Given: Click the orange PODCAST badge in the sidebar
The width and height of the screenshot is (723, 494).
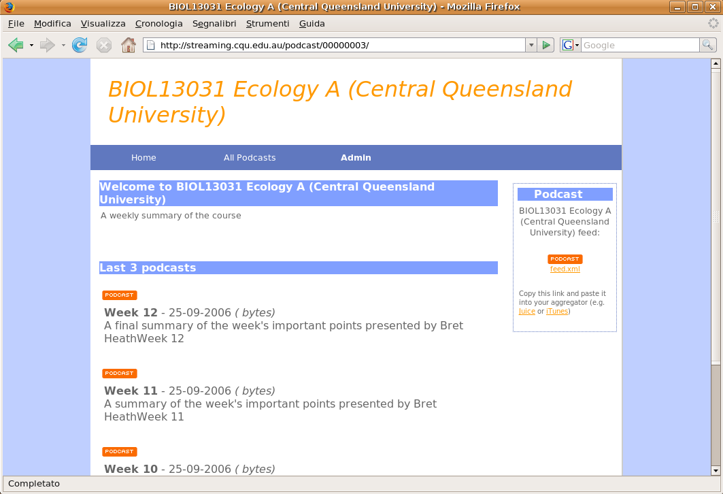Looking at the screenshot, I should point(565,259).
